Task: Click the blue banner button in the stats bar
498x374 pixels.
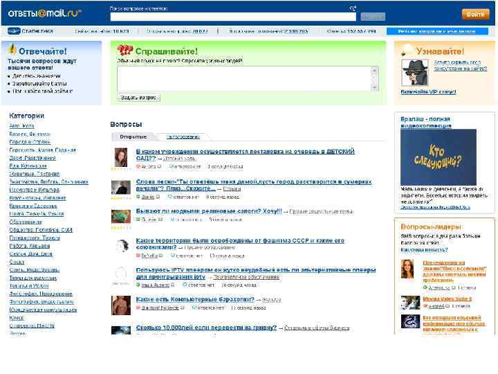Action: coord(437,31)
